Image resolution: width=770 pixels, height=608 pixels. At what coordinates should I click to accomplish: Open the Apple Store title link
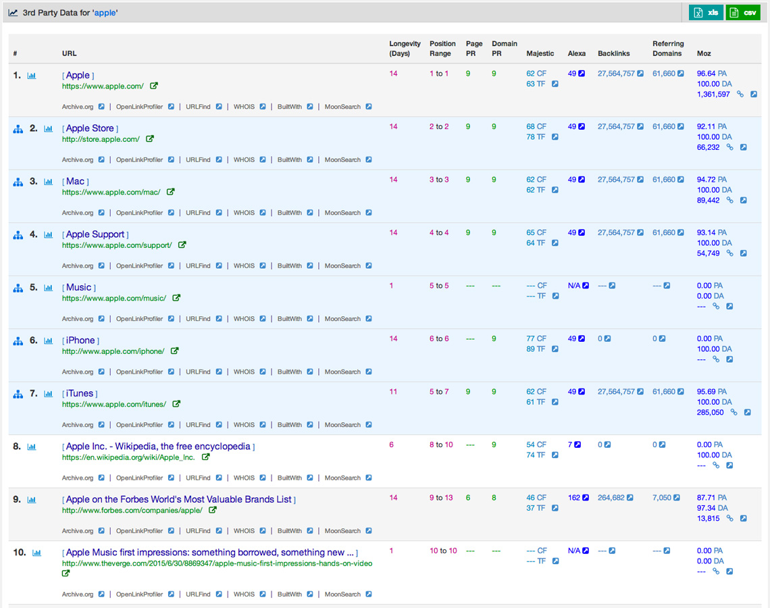pos(90,128)
